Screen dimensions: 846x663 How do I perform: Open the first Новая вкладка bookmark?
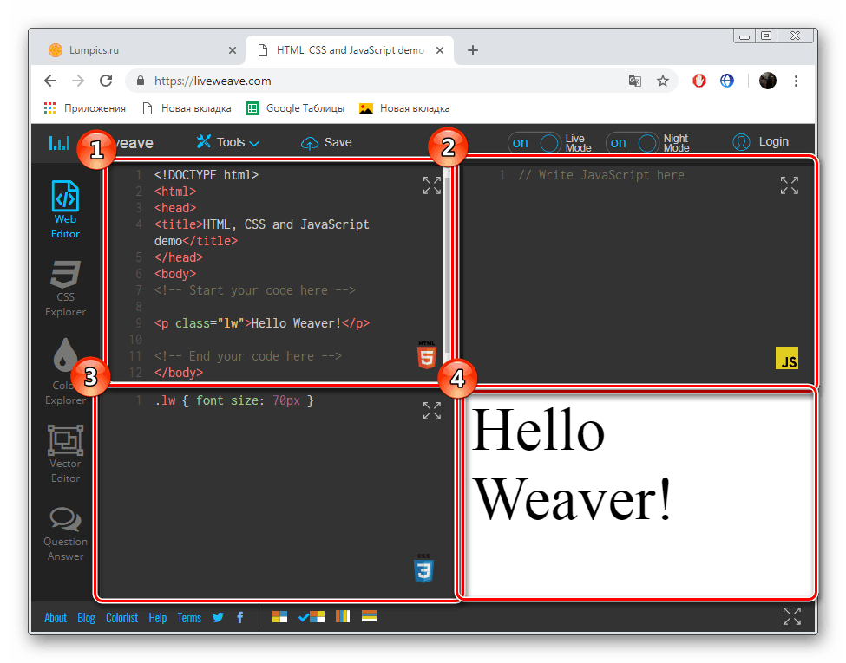[x=187, y=108]
